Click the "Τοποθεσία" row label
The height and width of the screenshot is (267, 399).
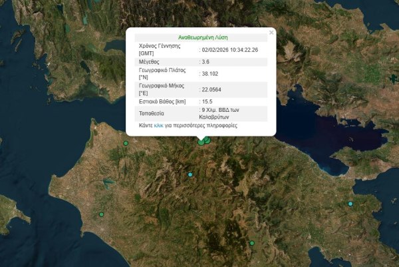pos(154,113)
